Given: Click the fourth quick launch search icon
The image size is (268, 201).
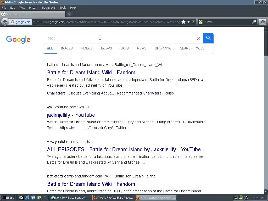Looking at the screenshot, I should tap(39, 198).
